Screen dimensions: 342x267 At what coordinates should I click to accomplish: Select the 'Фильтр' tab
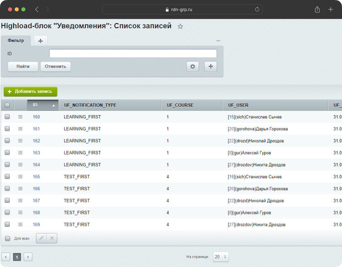pos(16,41)
